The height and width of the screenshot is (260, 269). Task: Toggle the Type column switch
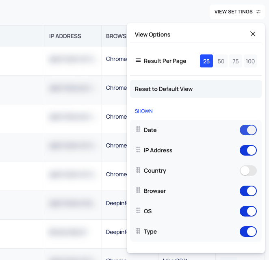(x=248, y=232)
